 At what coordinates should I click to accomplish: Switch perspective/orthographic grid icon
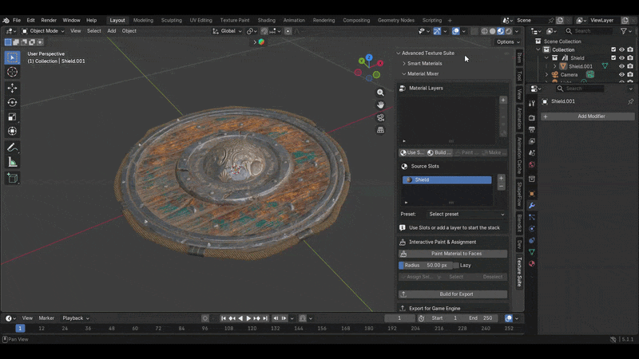coord(380,130)
